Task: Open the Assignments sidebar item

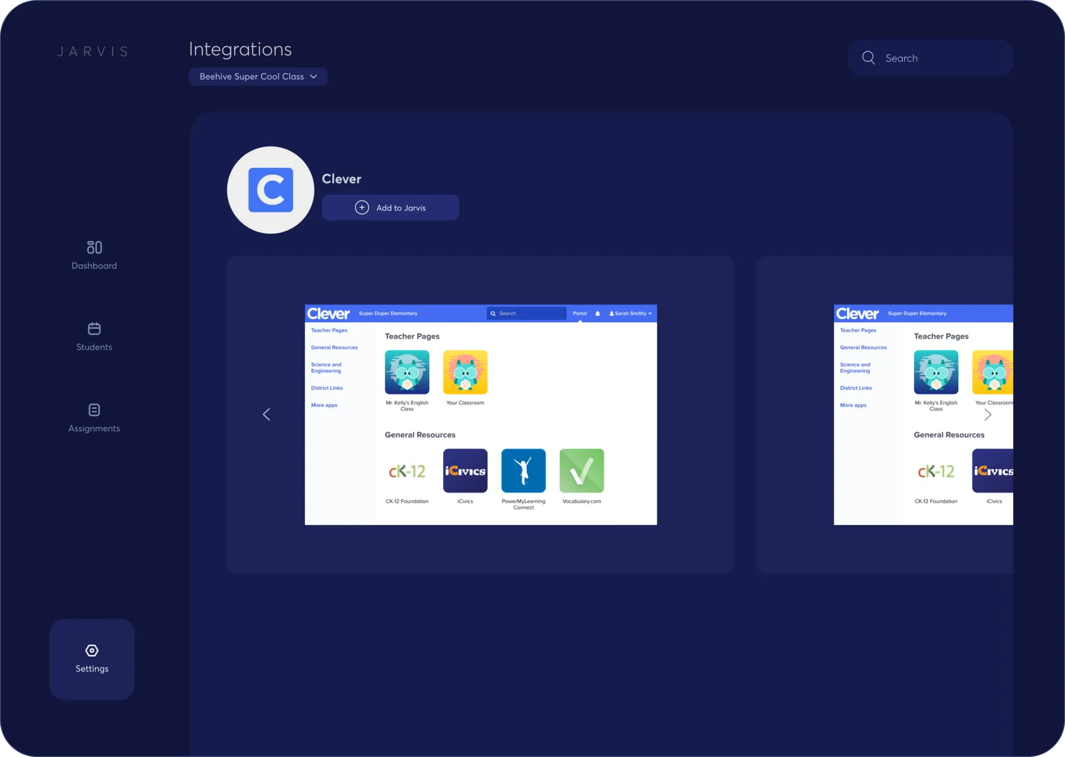Action: [94, 418]
